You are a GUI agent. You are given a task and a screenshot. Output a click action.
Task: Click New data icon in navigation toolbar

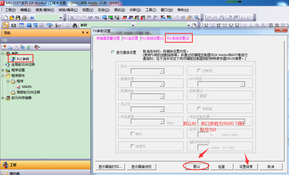click(4, 47)
